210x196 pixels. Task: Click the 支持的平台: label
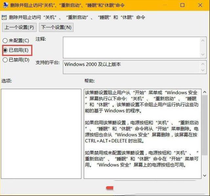click(x=48, y=62)
